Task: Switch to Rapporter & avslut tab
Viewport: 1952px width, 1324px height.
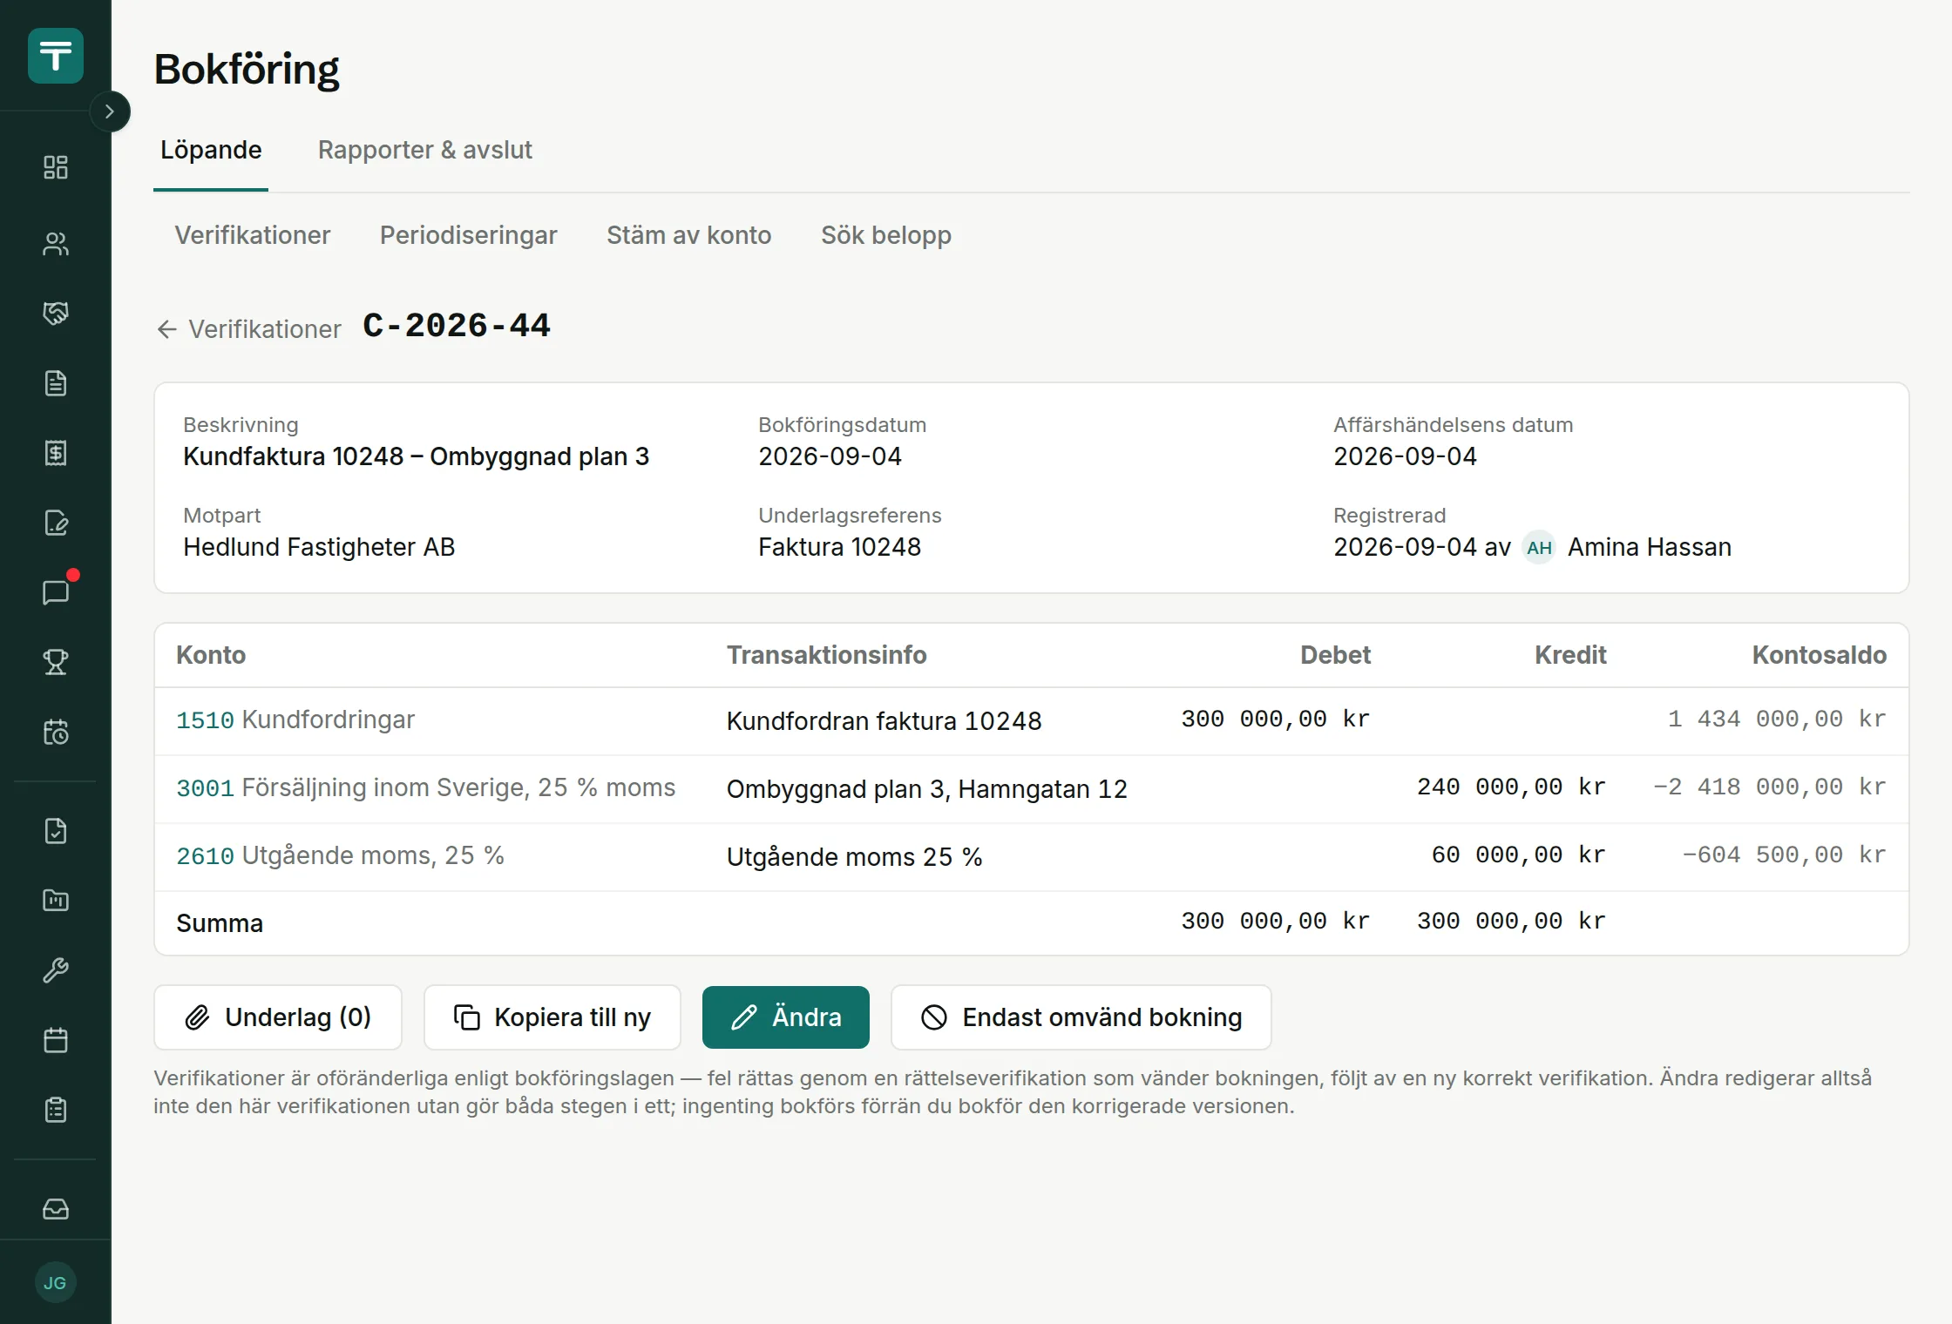Action: click(x=424, y=150)
